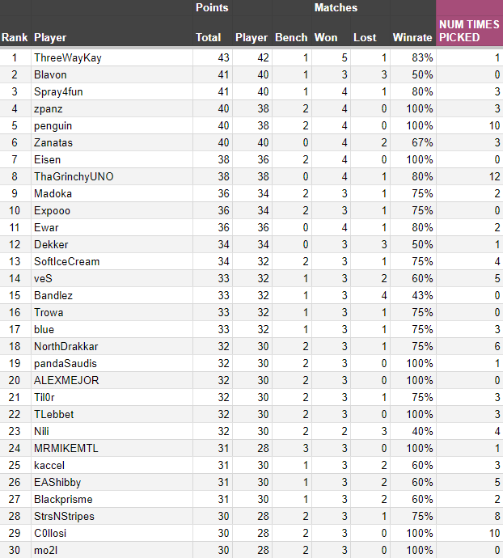This screenshot has width=503, height=558.
Task: Click the Bench column header
Action: click(x=292, y=31)
